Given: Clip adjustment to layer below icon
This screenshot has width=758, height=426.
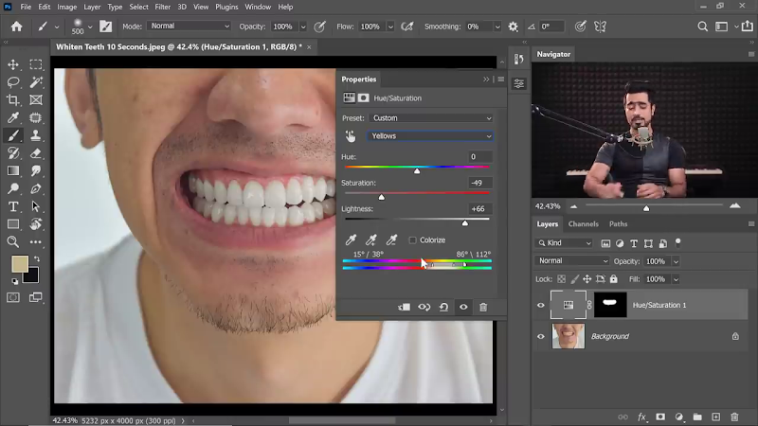Looking at the screenshot, I should tap(405, 307).
